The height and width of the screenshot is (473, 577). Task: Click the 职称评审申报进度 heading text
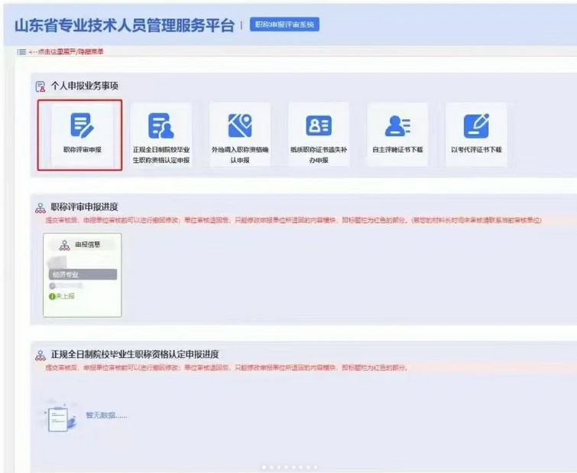(x=84, y=207)
